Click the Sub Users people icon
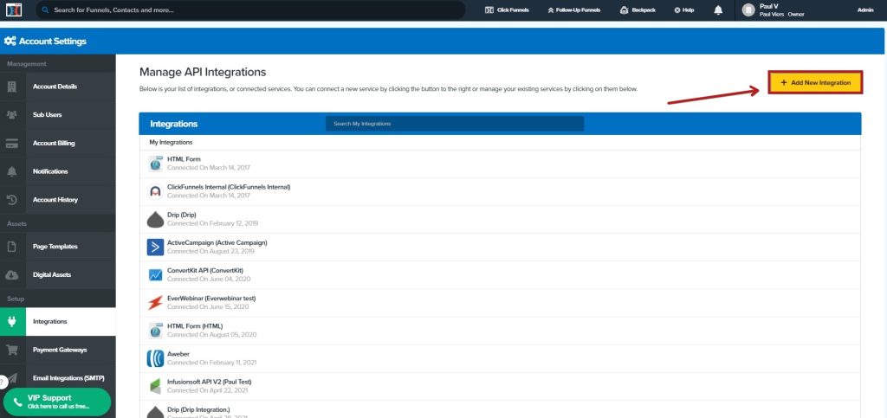The height and width of the screenshot is (418, 887). click(12, 114)
